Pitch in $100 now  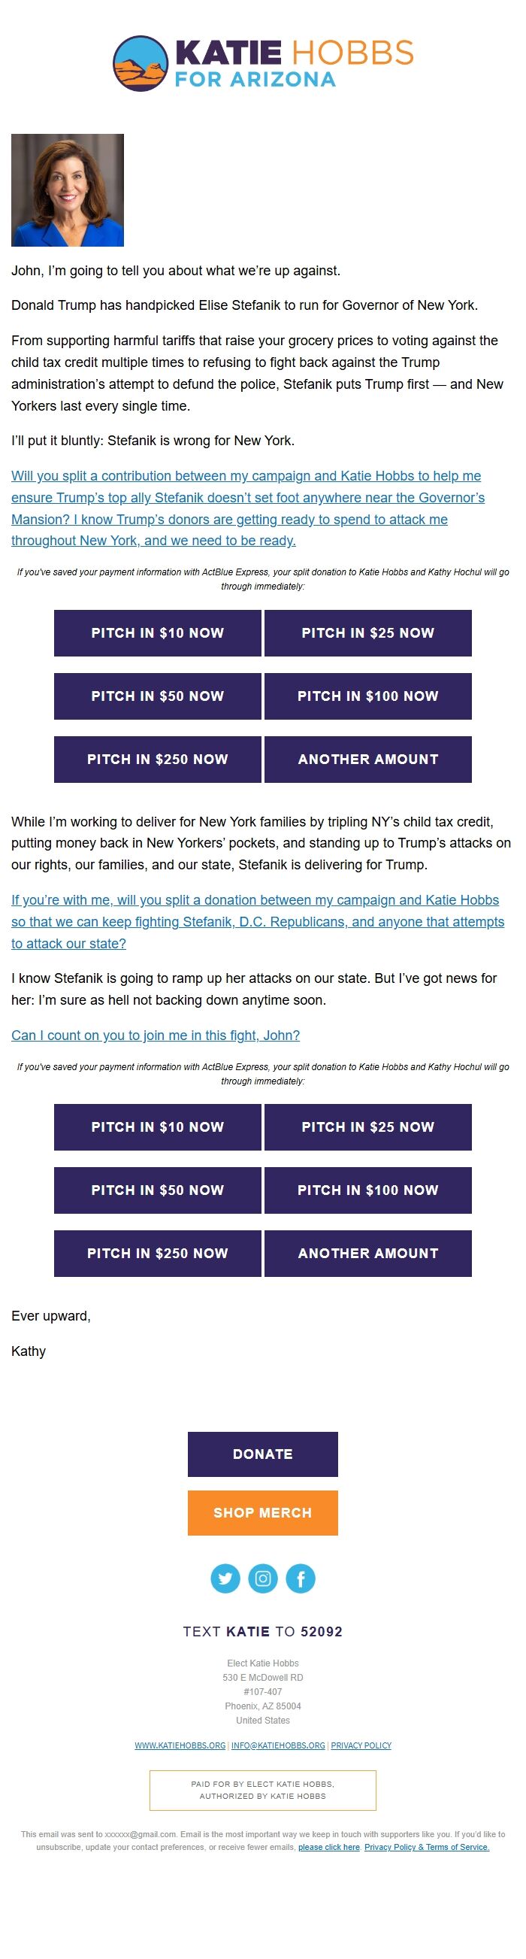(x=368, y=696)
